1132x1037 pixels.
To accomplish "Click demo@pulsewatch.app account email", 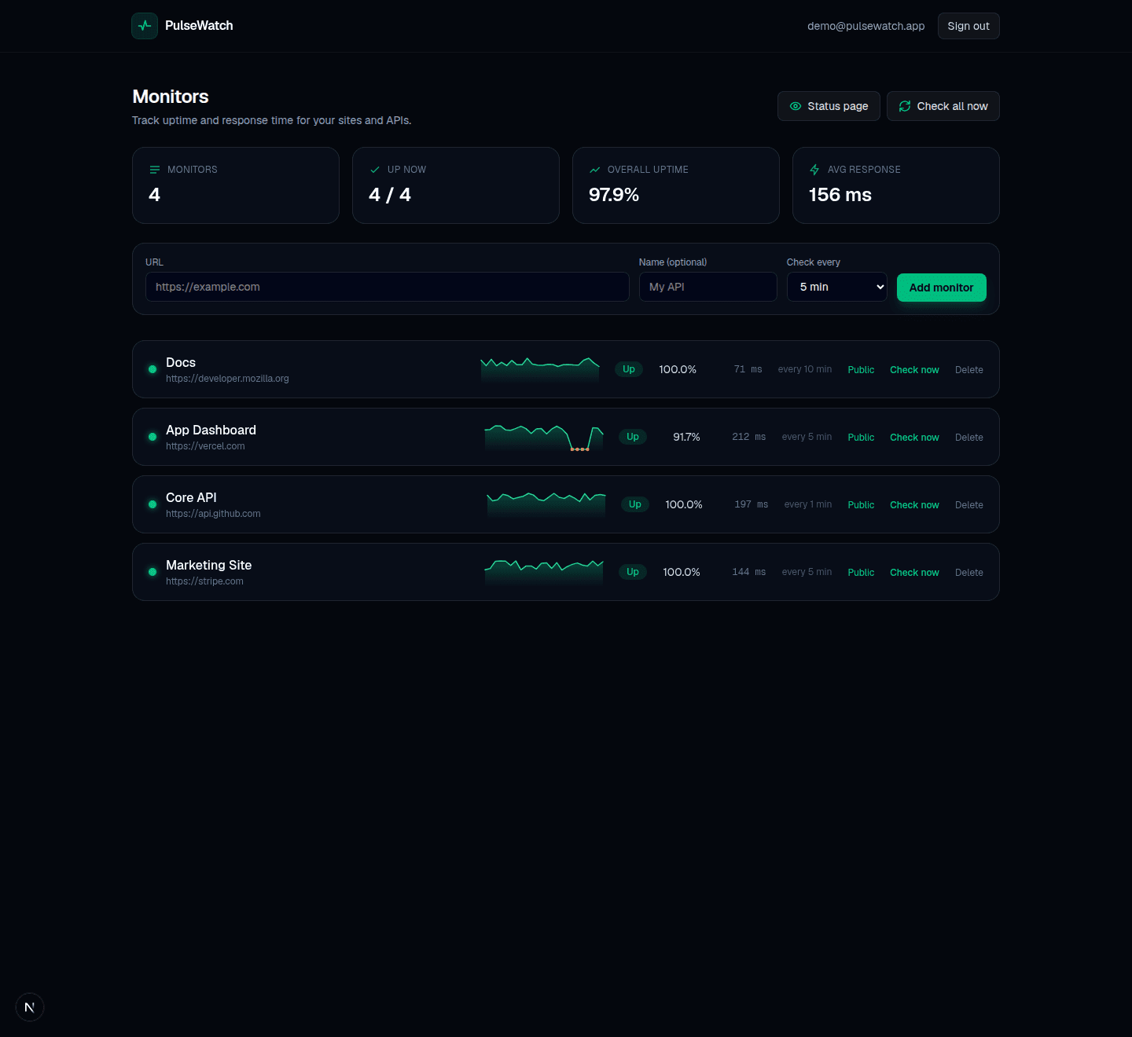I will click(866, 26).
